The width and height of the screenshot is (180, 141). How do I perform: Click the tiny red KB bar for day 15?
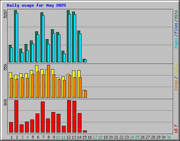pos(85,131)
